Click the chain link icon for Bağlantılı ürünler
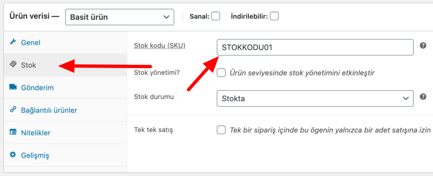 click(13, 110)
